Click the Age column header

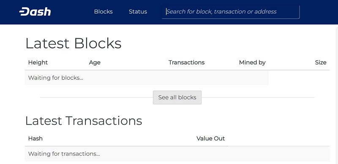[x=95, y=63]
